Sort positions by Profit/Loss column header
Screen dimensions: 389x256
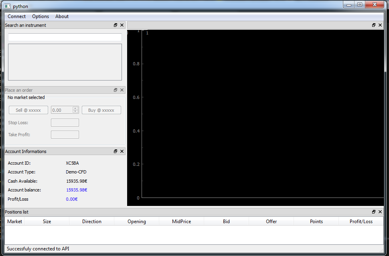[x=361, y=221]
